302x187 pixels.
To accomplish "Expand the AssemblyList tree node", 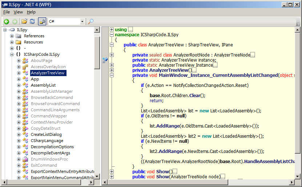I will [19, 85].
